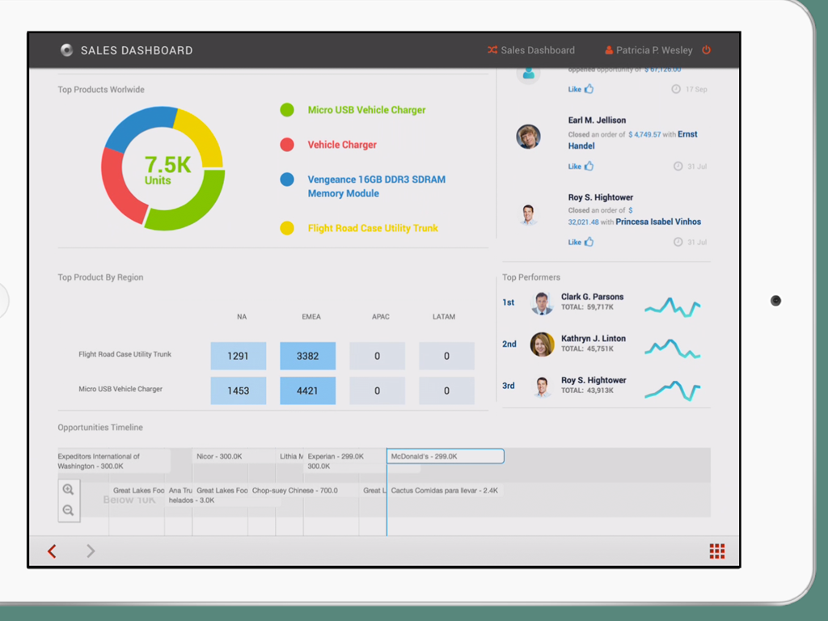Zoom in on the opportunities timeline
This screenshot has height=621, width=828.
coord(68,490)
